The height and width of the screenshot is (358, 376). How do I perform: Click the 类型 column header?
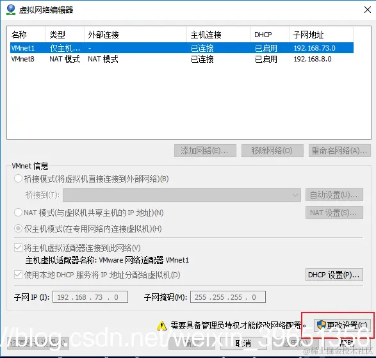[65, 35]
